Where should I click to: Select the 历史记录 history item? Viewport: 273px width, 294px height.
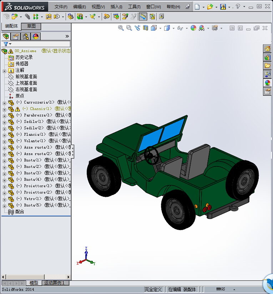[x=24, y=58]
